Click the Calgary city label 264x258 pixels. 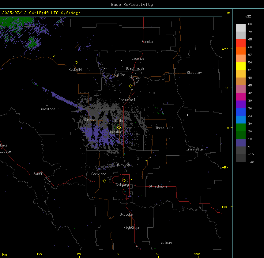click(x=123, y=185)
